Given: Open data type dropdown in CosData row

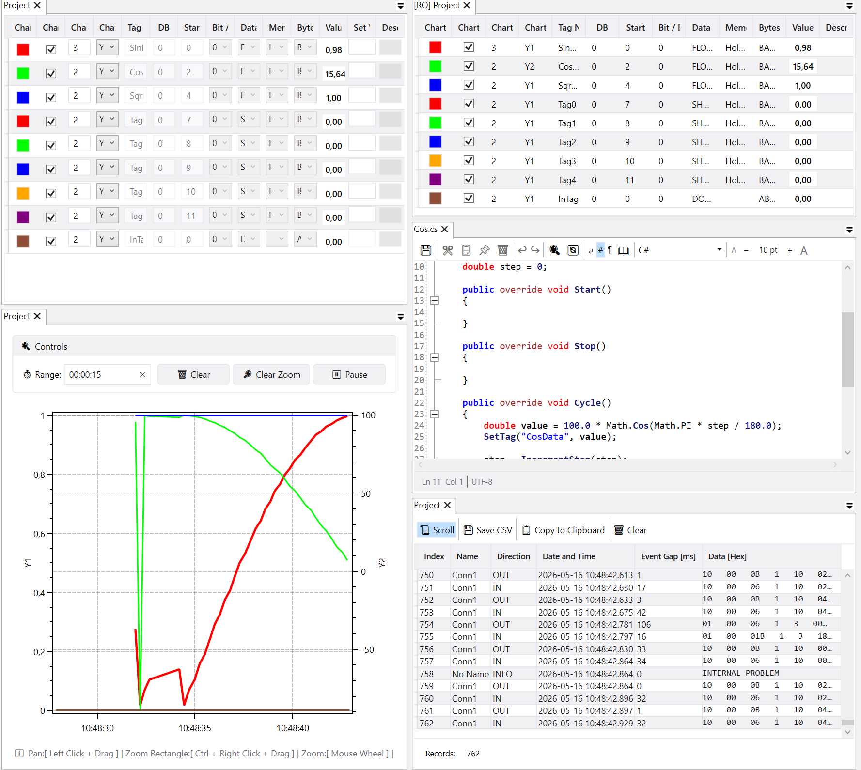Looking at the screenshot, I should pyautogui.click(x=249, y=71).
